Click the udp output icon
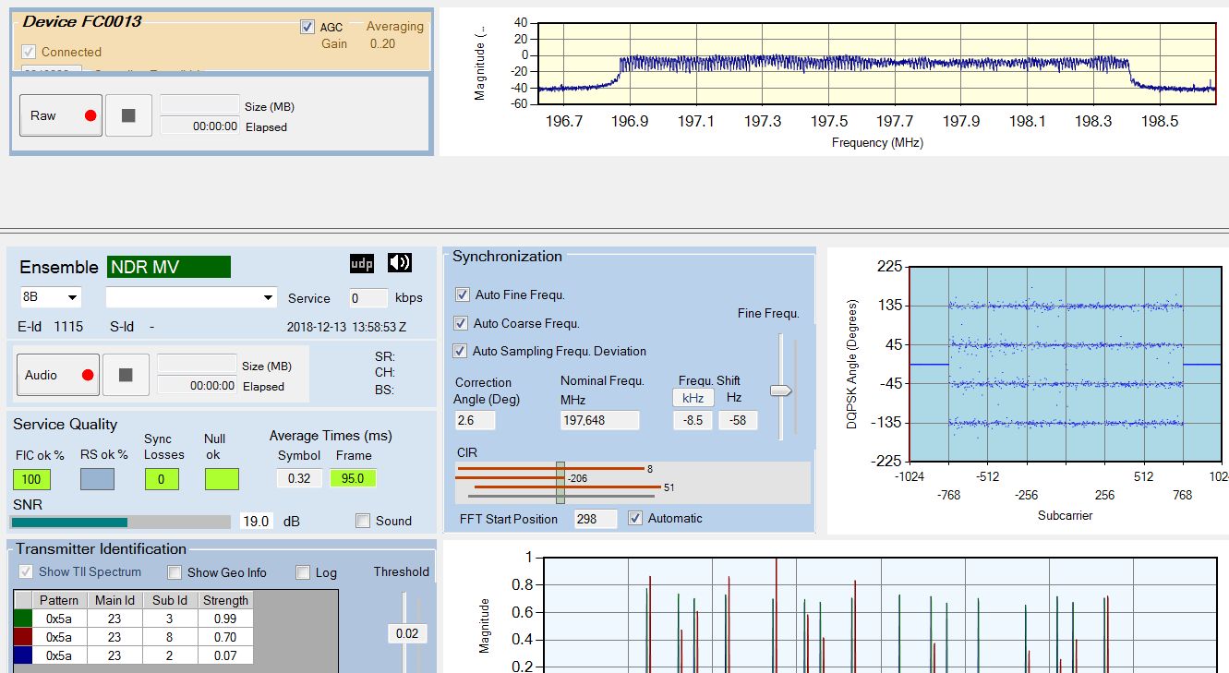 click(361, 264)
